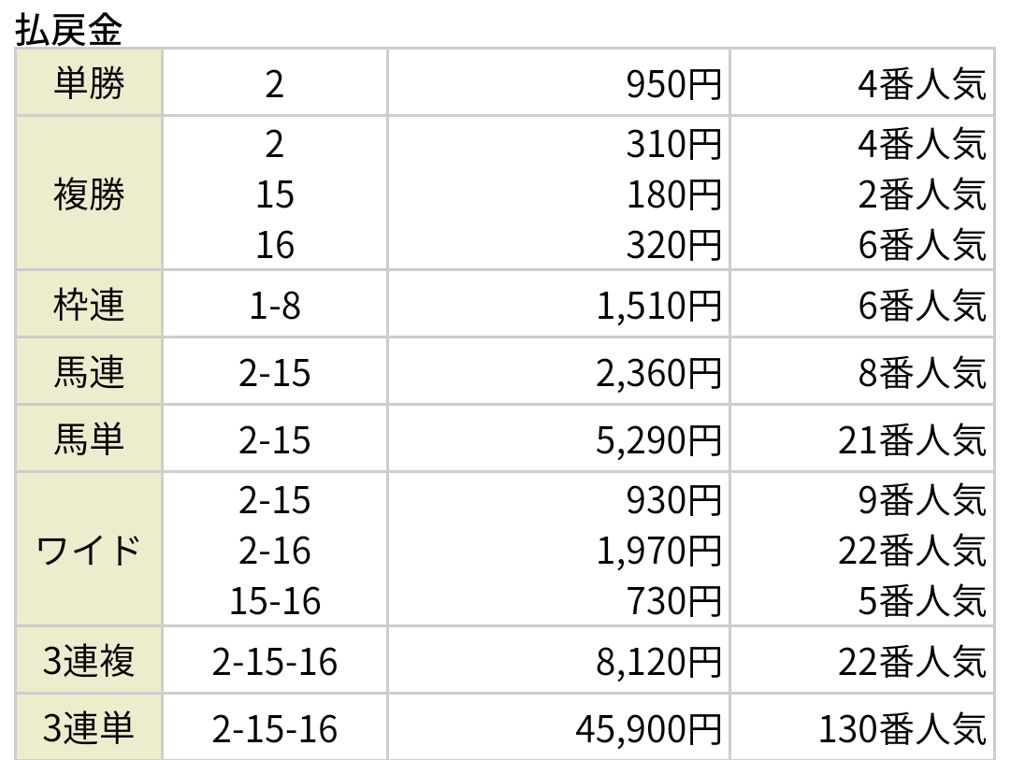Select the ワイド category cell
1010x760 pixels.
(x=89, y=550)
